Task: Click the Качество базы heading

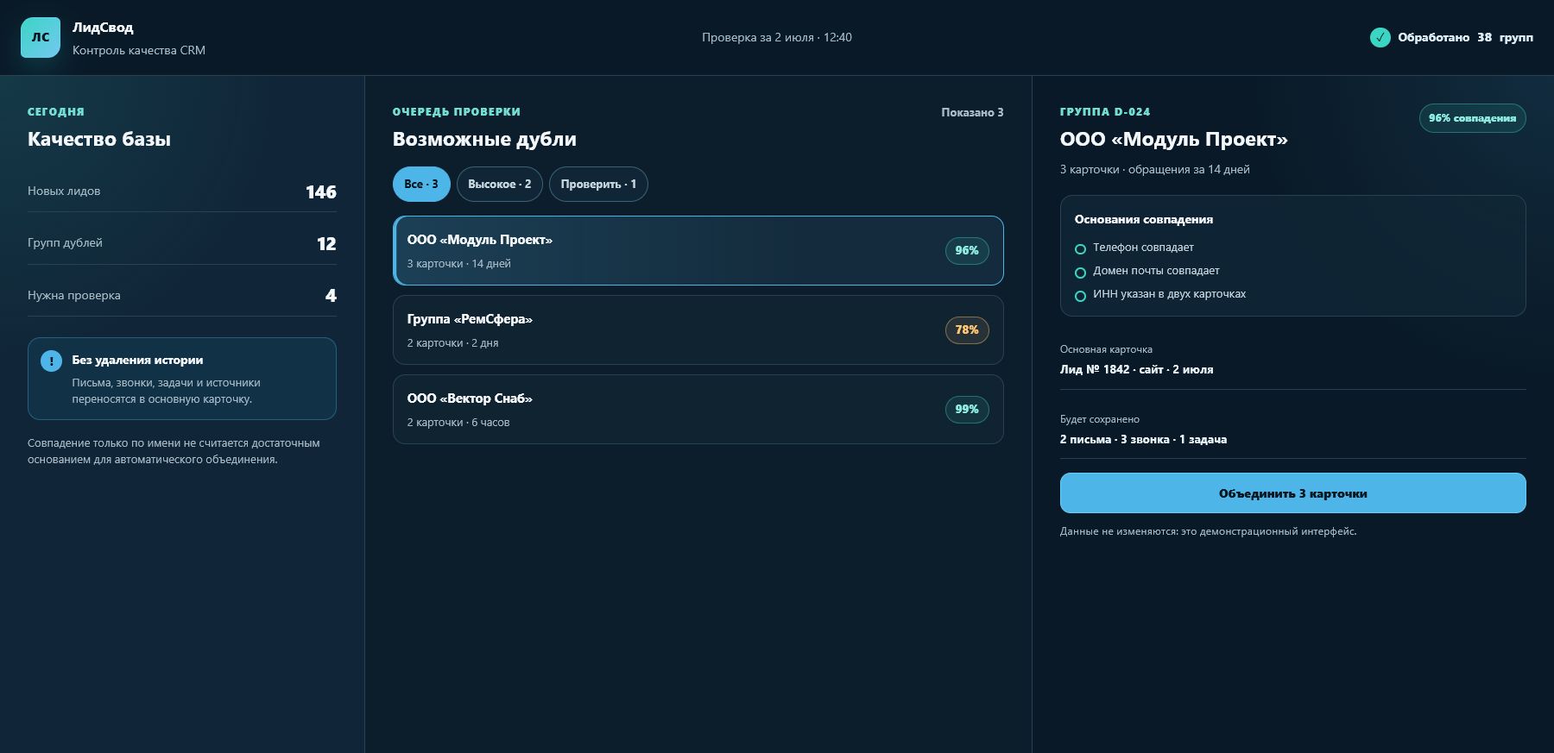Action: [99, 139]
